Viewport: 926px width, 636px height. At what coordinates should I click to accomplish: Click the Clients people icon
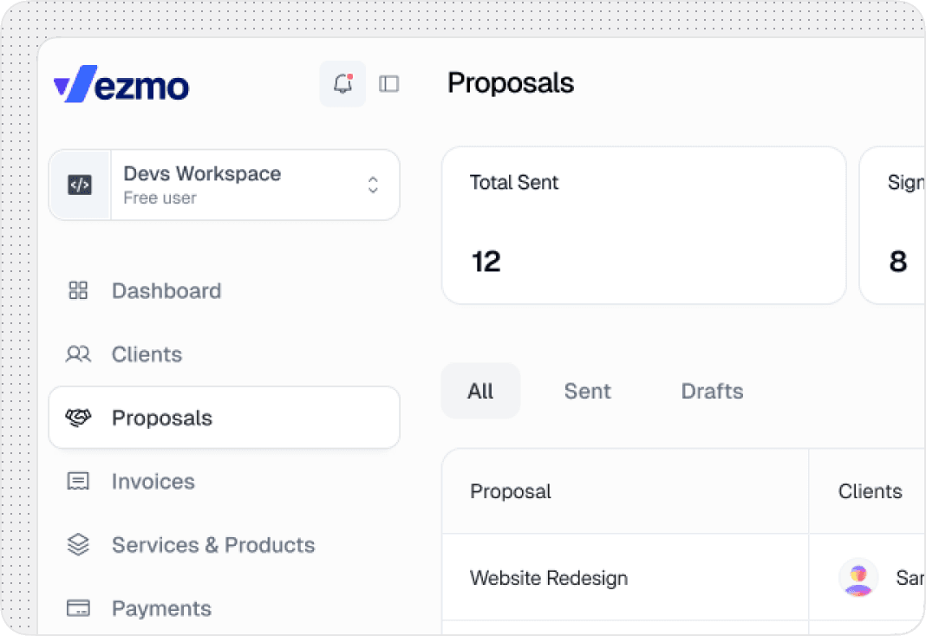(x=78, y=354)
